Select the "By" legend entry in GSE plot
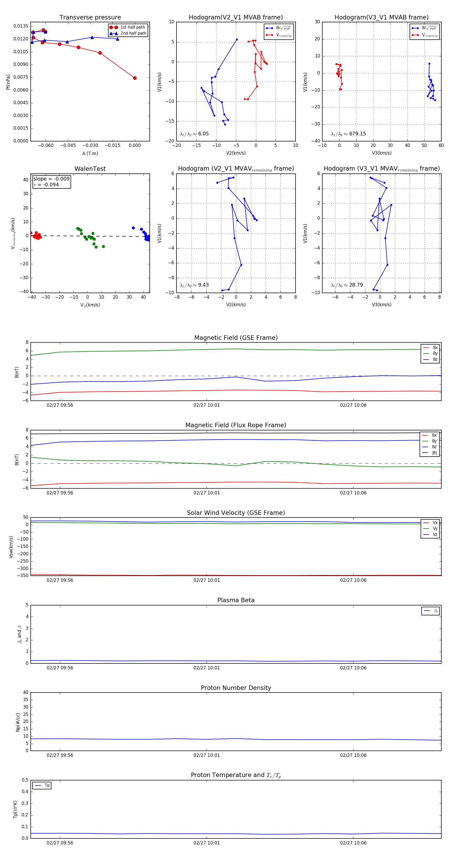The width and height of the screenshot is (472, 866). pyautogui.click(x=430, y=354)
